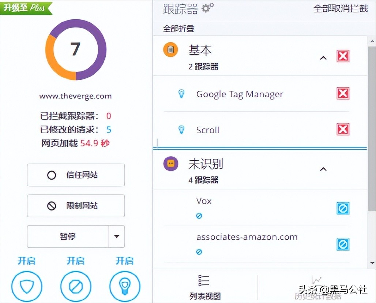Collapse the 基本 tracker category
This screenshot has height=303, width=376.
click(x=323, y=57)
